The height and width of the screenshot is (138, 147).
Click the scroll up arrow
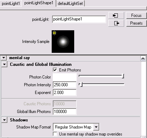[x=143, y=58]
